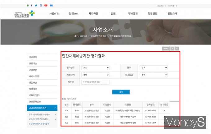Image resolution: width=211 pixels, height=134 pixels.
Task: Open the YouTube icon link
Action: (46, 6)
